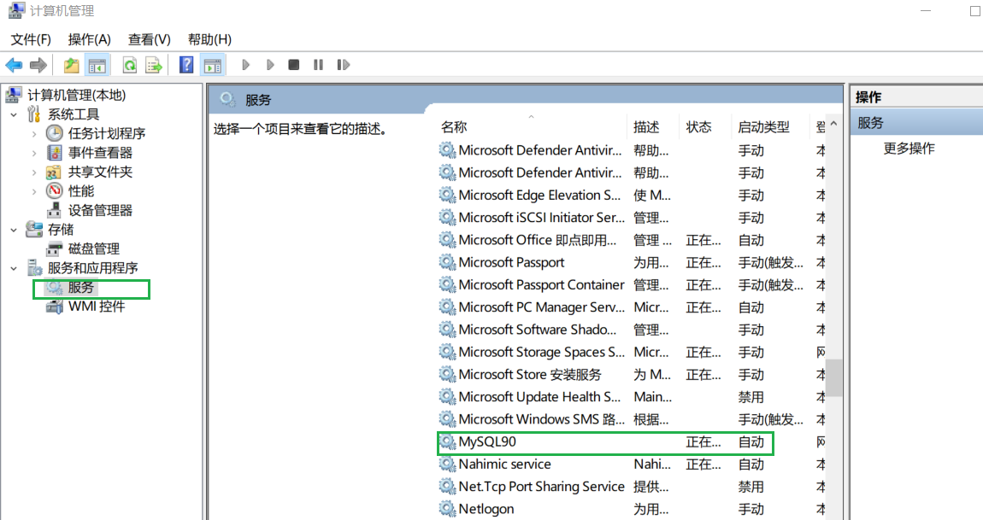Click the Up one level folder icon
This screenshot has width=983, height=520.
[x=71, y=65]
